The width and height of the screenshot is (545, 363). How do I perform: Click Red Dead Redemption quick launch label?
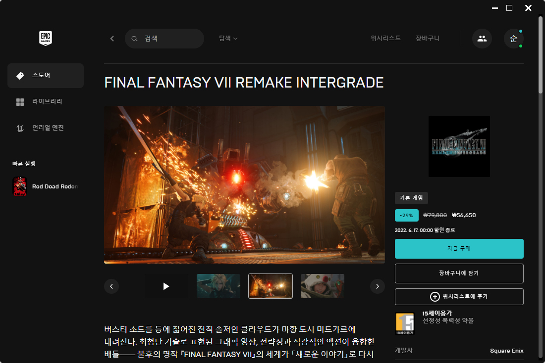55,187
